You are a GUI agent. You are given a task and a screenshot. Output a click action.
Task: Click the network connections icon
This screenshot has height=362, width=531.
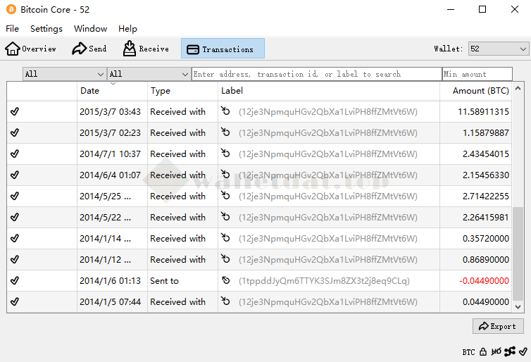(x=511, y=351)
